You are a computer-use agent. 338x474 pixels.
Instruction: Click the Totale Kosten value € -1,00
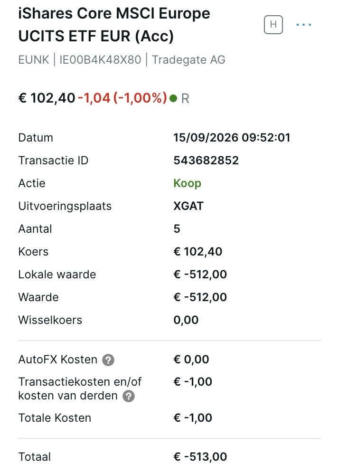pos(193,418)
